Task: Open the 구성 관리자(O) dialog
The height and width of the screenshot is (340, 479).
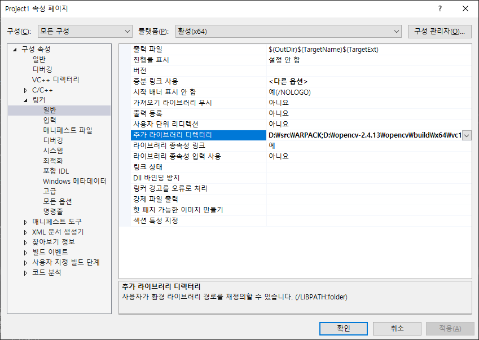Action: pos(440,32)
